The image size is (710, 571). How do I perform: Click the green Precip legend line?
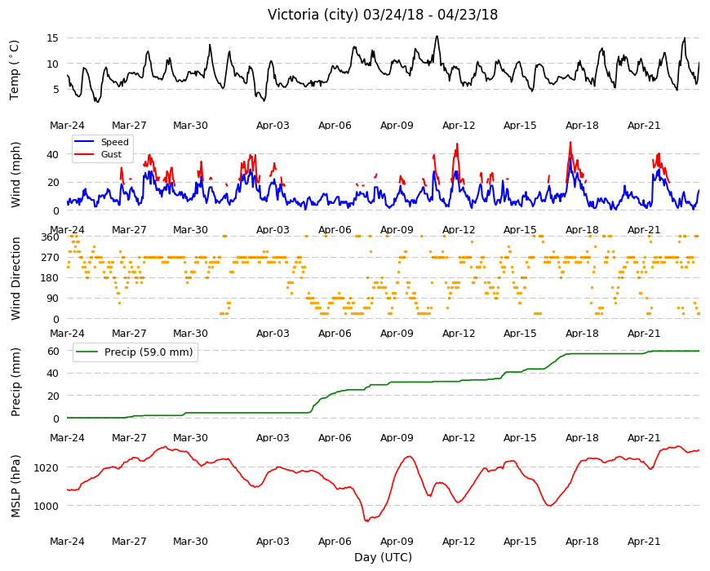[x=86, y=352]
